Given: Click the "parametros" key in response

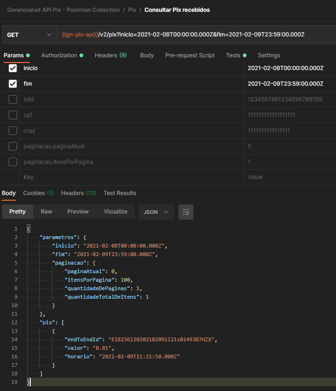Looking at the screenshot, I should pos(58,238).
